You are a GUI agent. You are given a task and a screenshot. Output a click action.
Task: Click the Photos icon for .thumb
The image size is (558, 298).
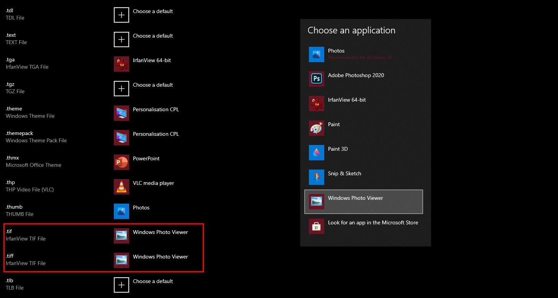coord(121,211)
